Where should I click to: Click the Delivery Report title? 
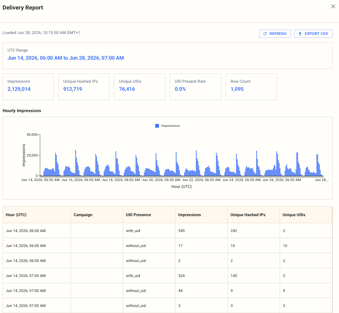pyautogui.click(x=23, y=7)
